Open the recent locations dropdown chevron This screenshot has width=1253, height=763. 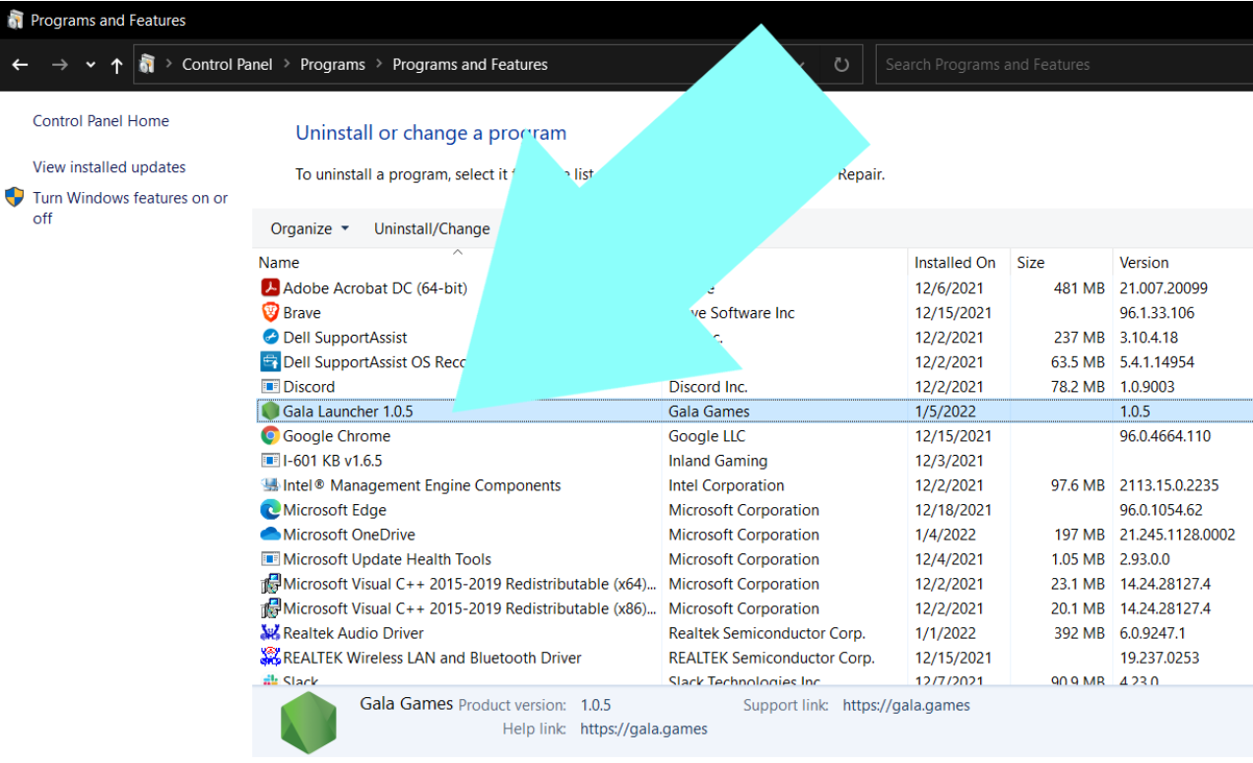point(91,65)
